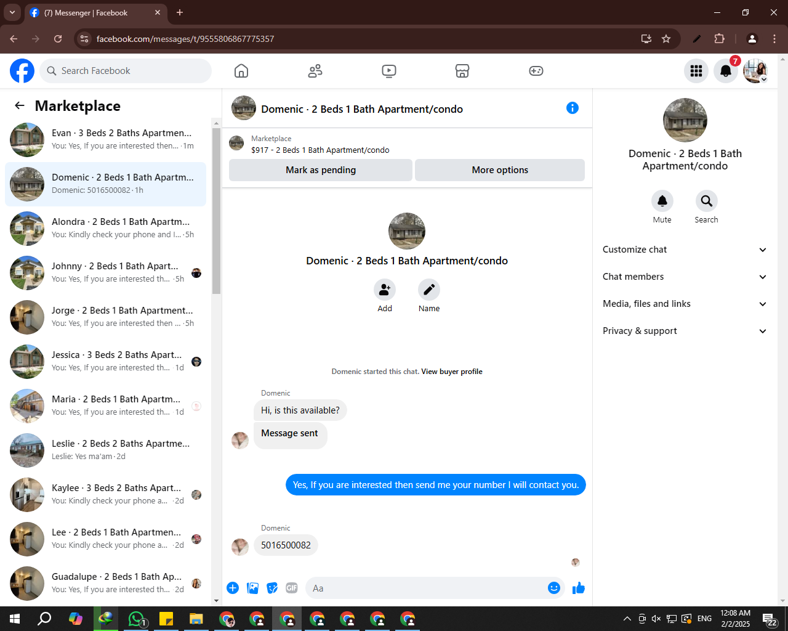Viewport: 788px width, 631px height.
Task: Open the account profile picture menu
Action: 755,71
